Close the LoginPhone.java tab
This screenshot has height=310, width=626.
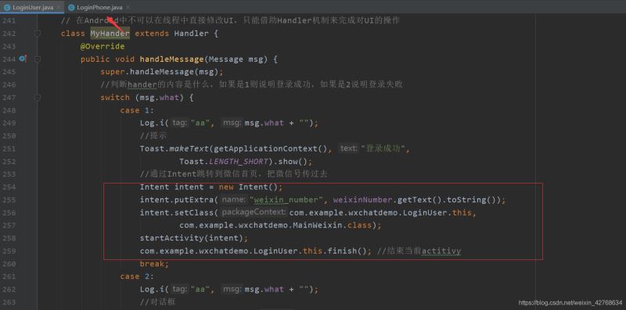click(128, 7)
